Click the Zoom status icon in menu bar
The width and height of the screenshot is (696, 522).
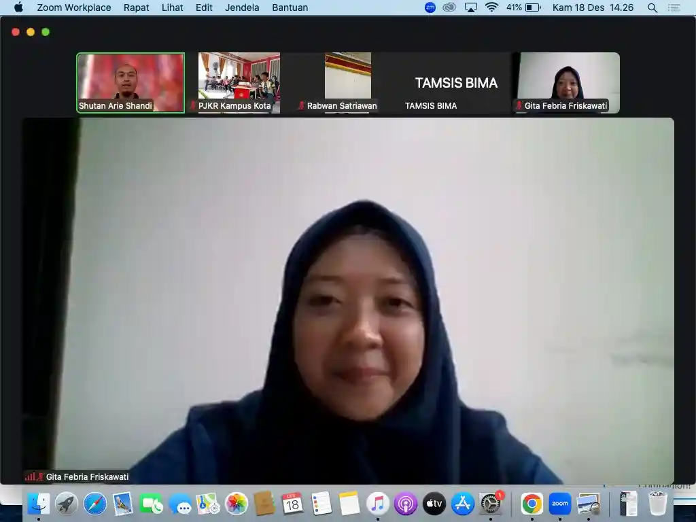click(x=430, y=7)
